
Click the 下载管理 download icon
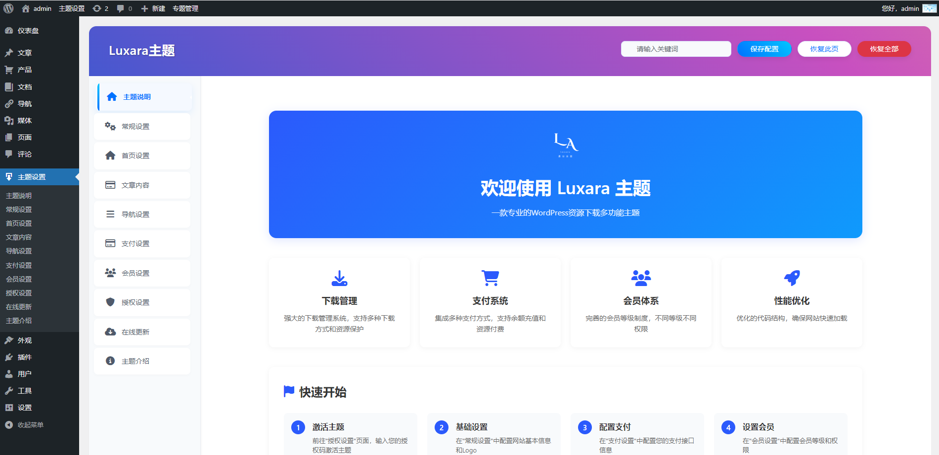click(339, 278)
